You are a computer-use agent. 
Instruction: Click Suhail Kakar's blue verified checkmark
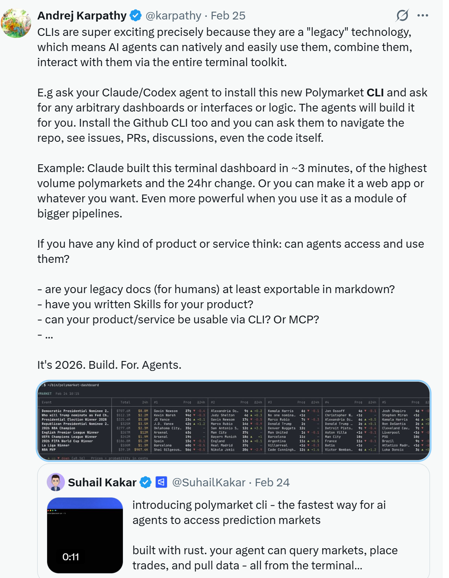pyautogui.click(x=146, y=482)
